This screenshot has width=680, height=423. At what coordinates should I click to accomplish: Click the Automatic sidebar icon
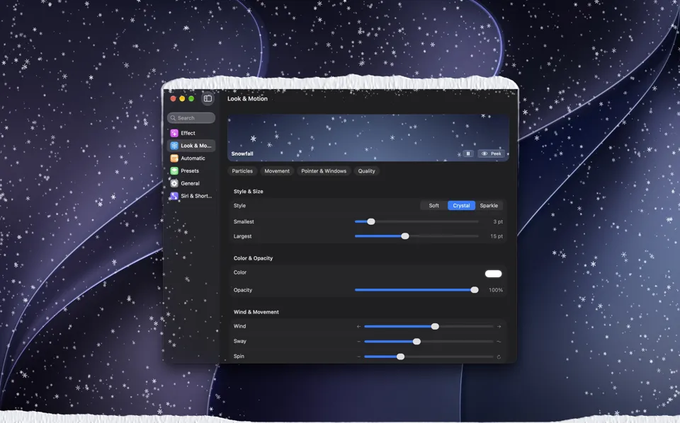point(174,158)
